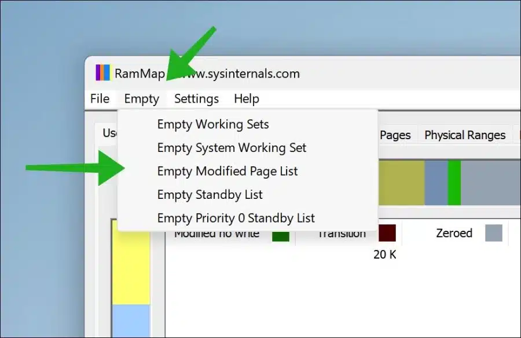Open the File menu

[100, 99]
